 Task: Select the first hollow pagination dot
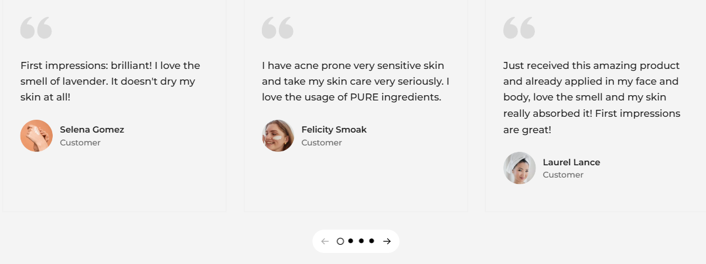340,241
